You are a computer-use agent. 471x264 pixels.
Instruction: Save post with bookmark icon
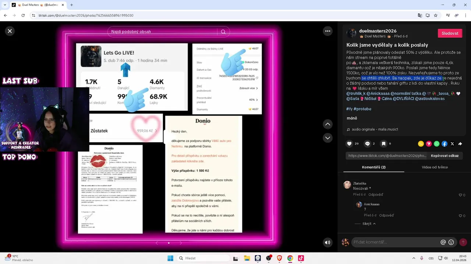point(383,144)
